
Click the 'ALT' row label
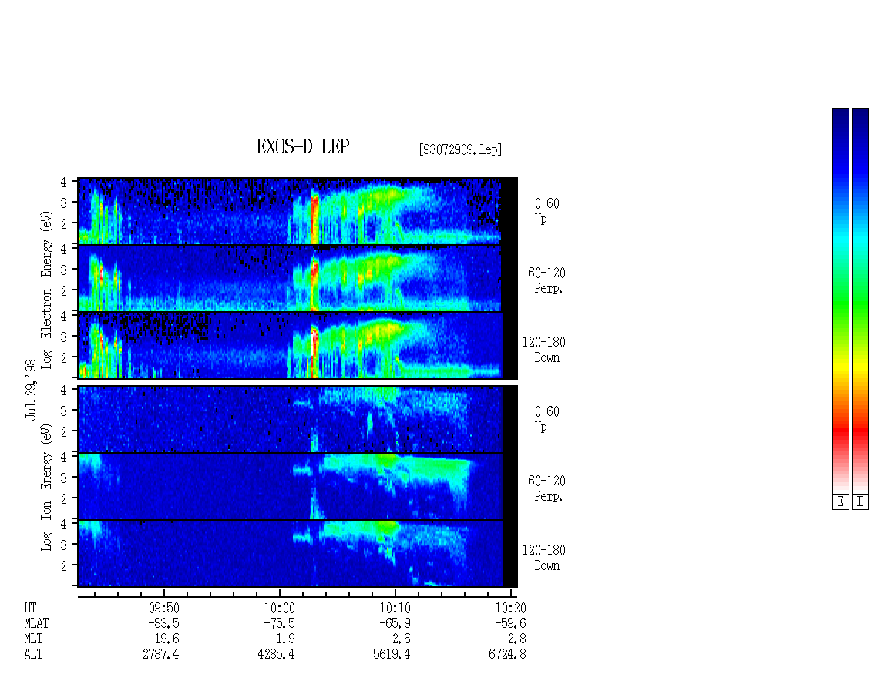tap(33, 655)
